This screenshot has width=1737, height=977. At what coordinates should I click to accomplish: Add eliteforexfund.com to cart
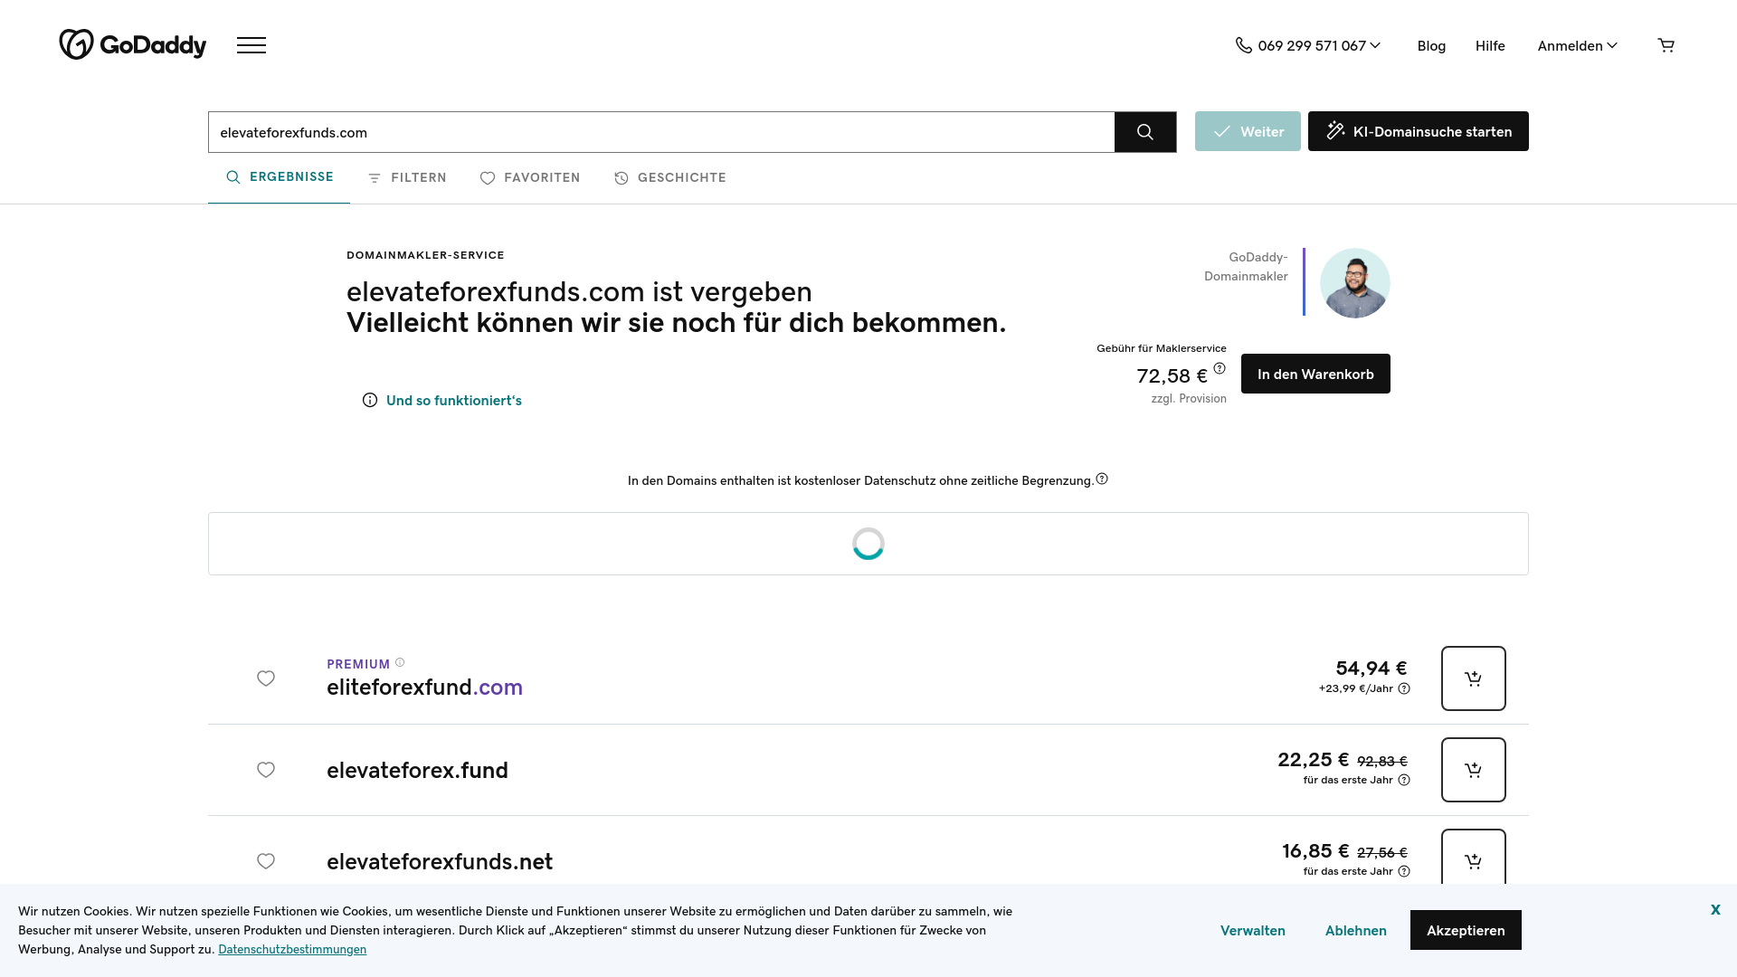[1474, 678]
